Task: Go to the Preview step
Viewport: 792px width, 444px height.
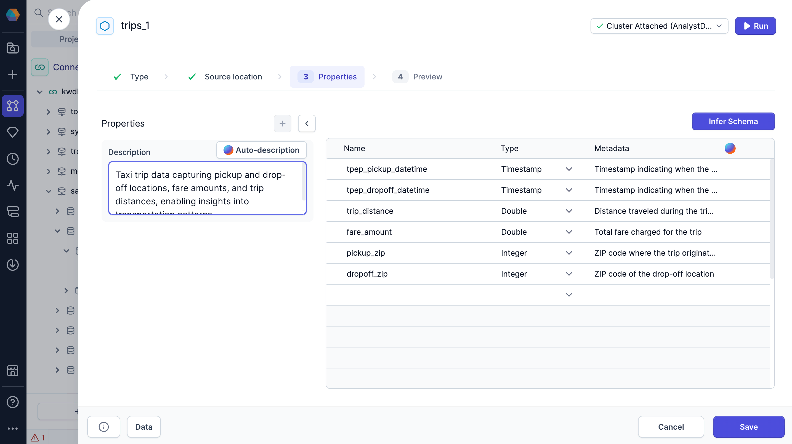Action: pos(418,76)
